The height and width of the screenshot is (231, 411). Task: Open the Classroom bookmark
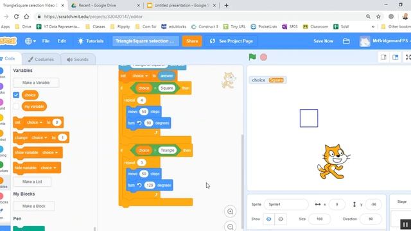pyautogui.click(x=315, y=27)
